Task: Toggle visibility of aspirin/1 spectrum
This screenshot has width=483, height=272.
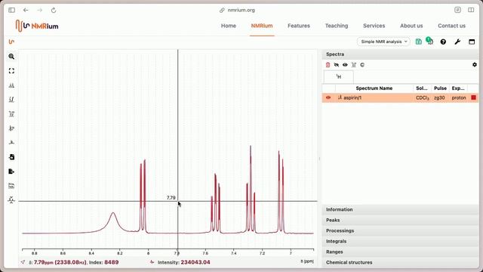Action: pos(328,97)
